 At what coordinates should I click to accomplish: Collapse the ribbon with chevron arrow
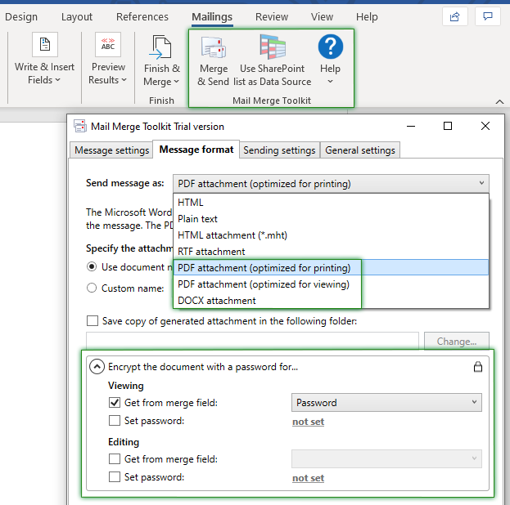point(499,102)
